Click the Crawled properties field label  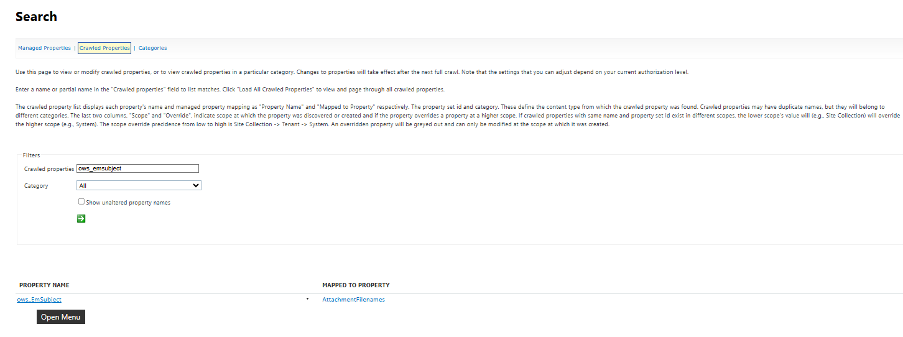pyautogui.click(x=49, y=169)
